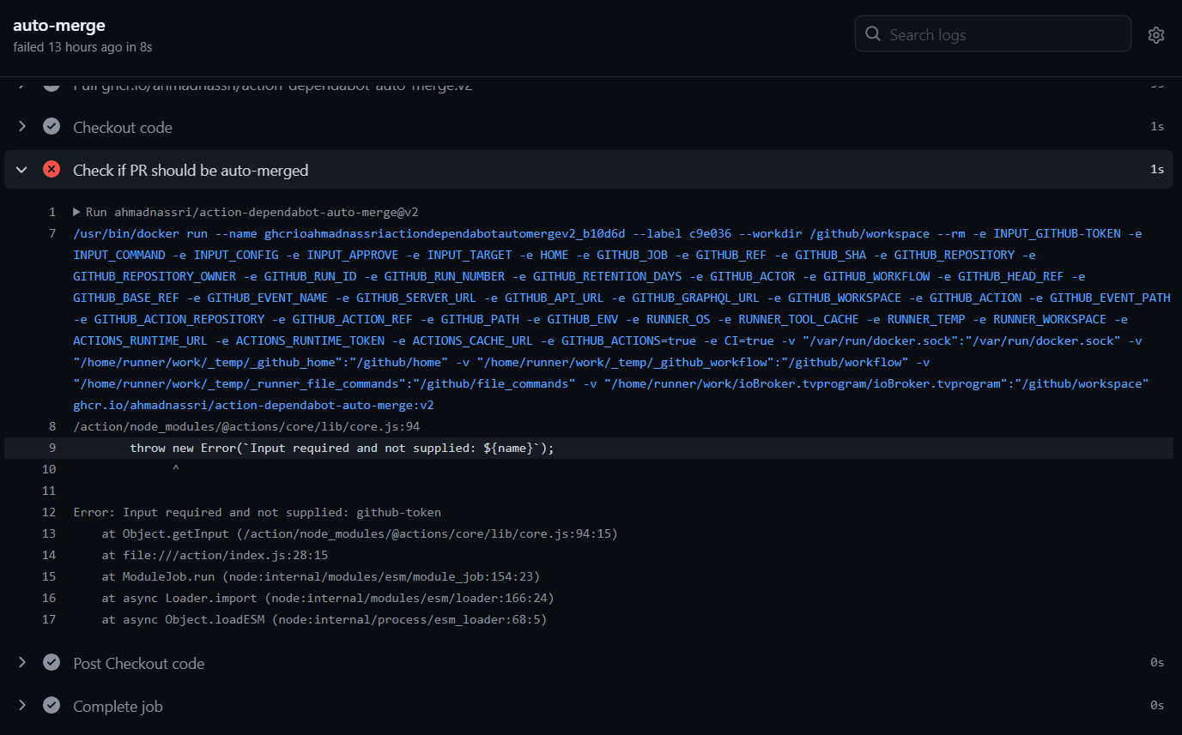Click the 0s duration of Complete job step
The image size is (1182, 735).
1157,706
